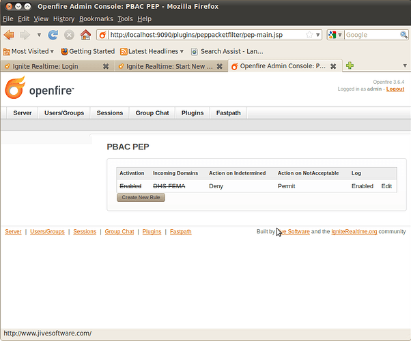This screenshot has height=341, width=411.
Task: Open the Help menu
Action: pyautogui.click(x=144, y=19)
